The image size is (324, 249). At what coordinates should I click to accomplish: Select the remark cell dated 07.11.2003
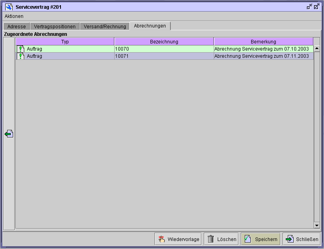pos(262,56)
